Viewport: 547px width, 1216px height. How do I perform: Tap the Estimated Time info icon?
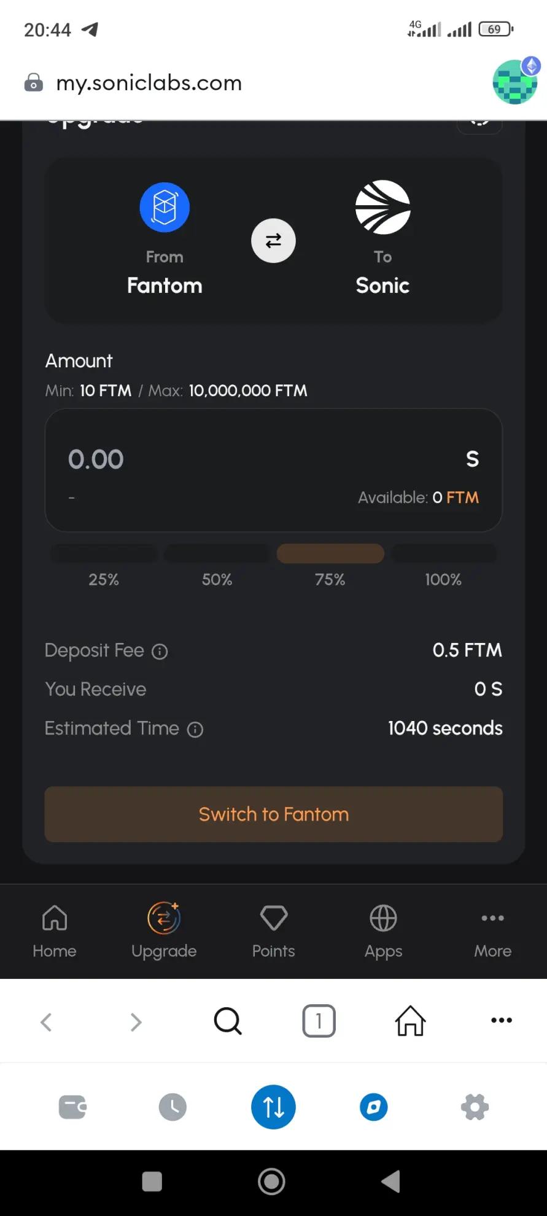point(195,730)
